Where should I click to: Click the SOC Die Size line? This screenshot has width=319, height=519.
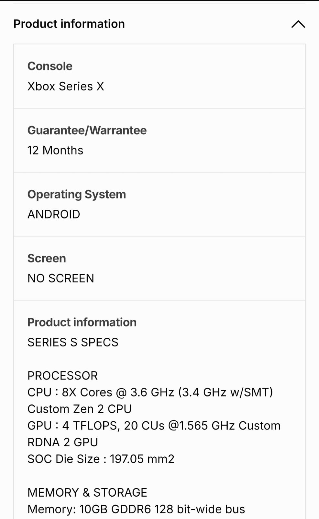tap(101, 459)
